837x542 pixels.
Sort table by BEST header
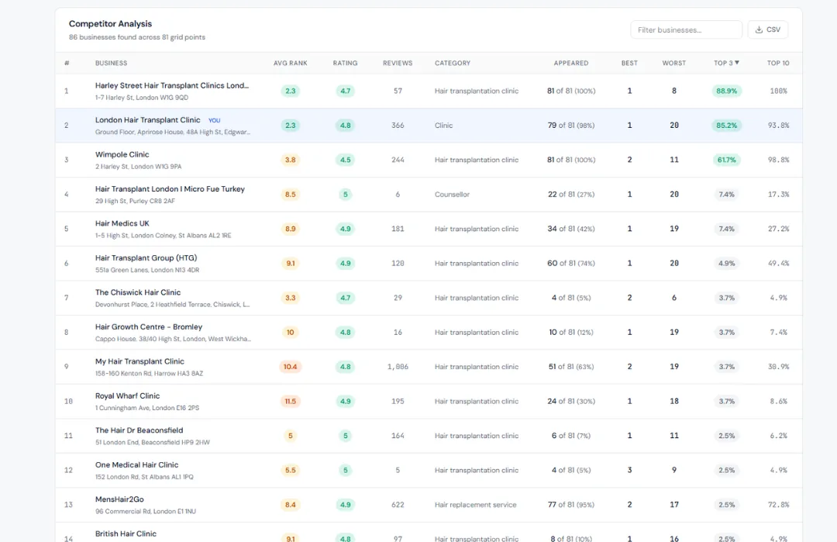629,63
